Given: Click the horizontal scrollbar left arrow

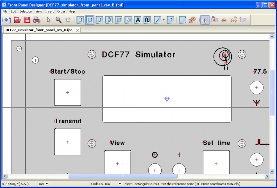Looking at the screenshot, I should [5, 176].
